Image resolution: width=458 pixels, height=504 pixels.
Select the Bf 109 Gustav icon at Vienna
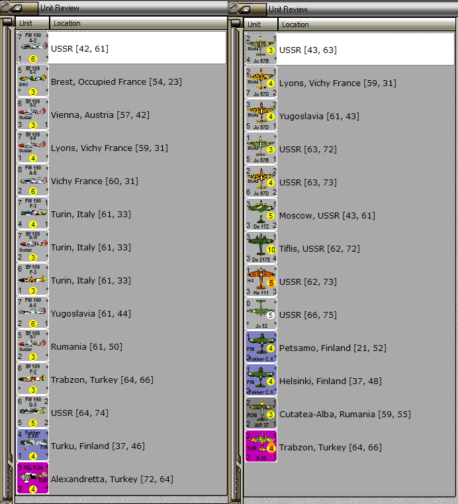(x=32, y=114)
